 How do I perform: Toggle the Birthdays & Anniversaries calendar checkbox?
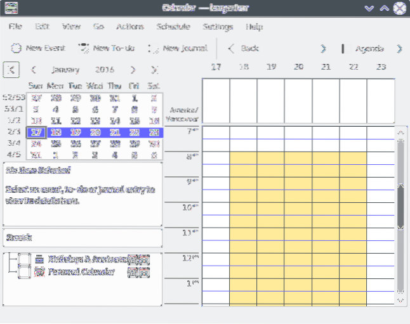24,259
